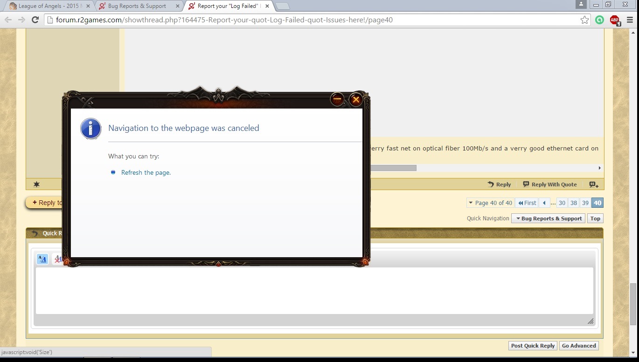Reload the page using the refresh icon
The height and width of the screenshot is (362, 639).
point(35,20)
